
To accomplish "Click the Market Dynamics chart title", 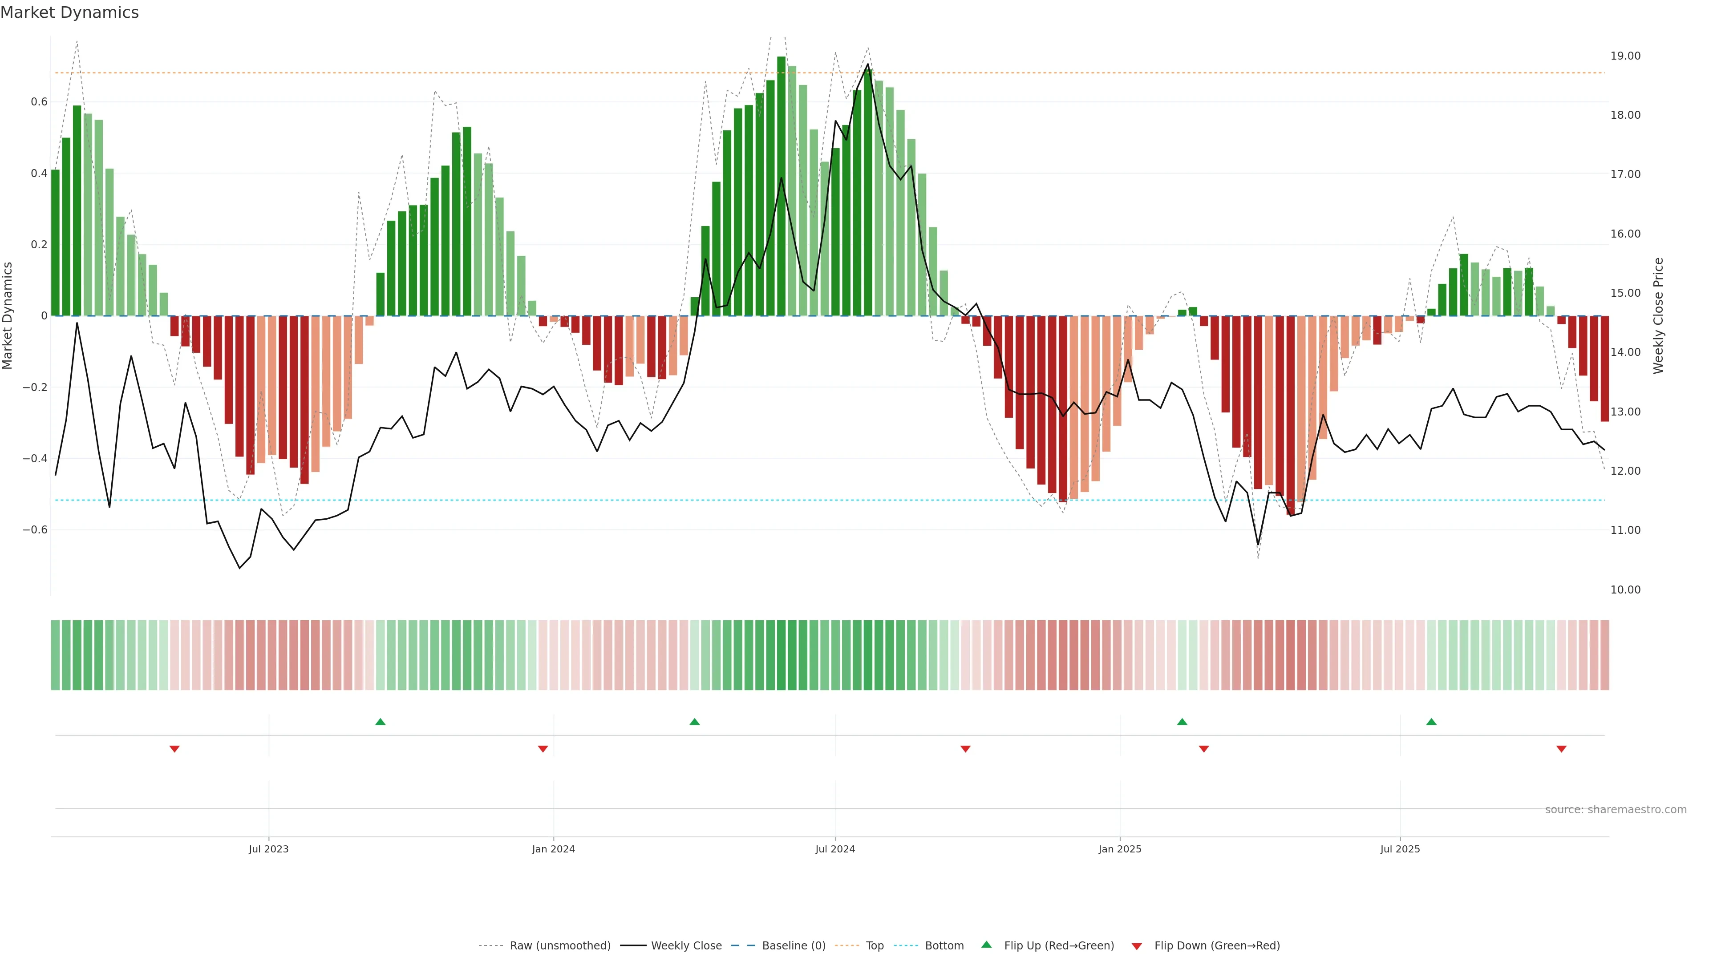I will click(70, 12).
